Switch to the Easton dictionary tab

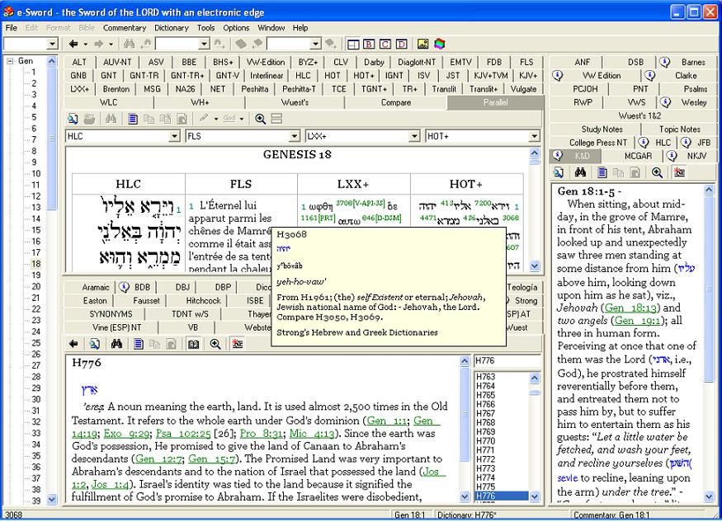click(95, 301)
